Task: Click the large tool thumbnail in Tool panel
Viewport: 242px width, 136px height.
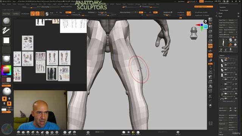Action: [x=223, y=42]
